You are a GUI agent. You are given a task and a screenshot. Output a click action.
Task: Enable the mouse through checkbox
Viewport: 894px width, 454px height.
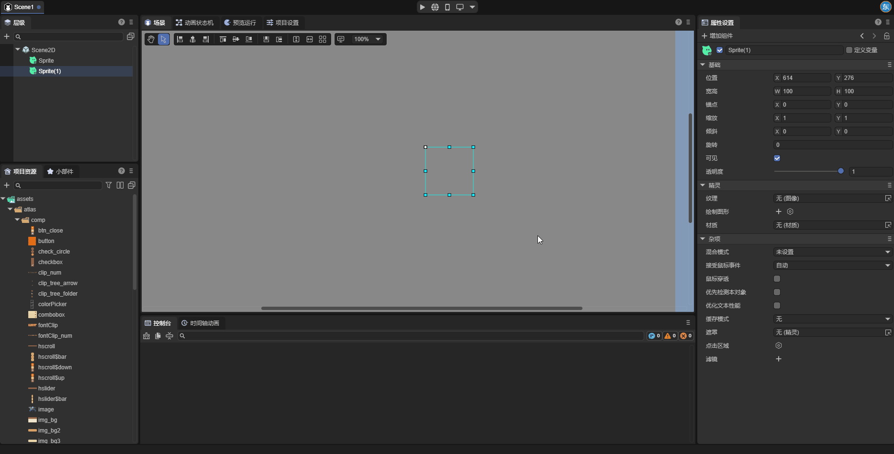pyautogui.click(x=777, y=278)
